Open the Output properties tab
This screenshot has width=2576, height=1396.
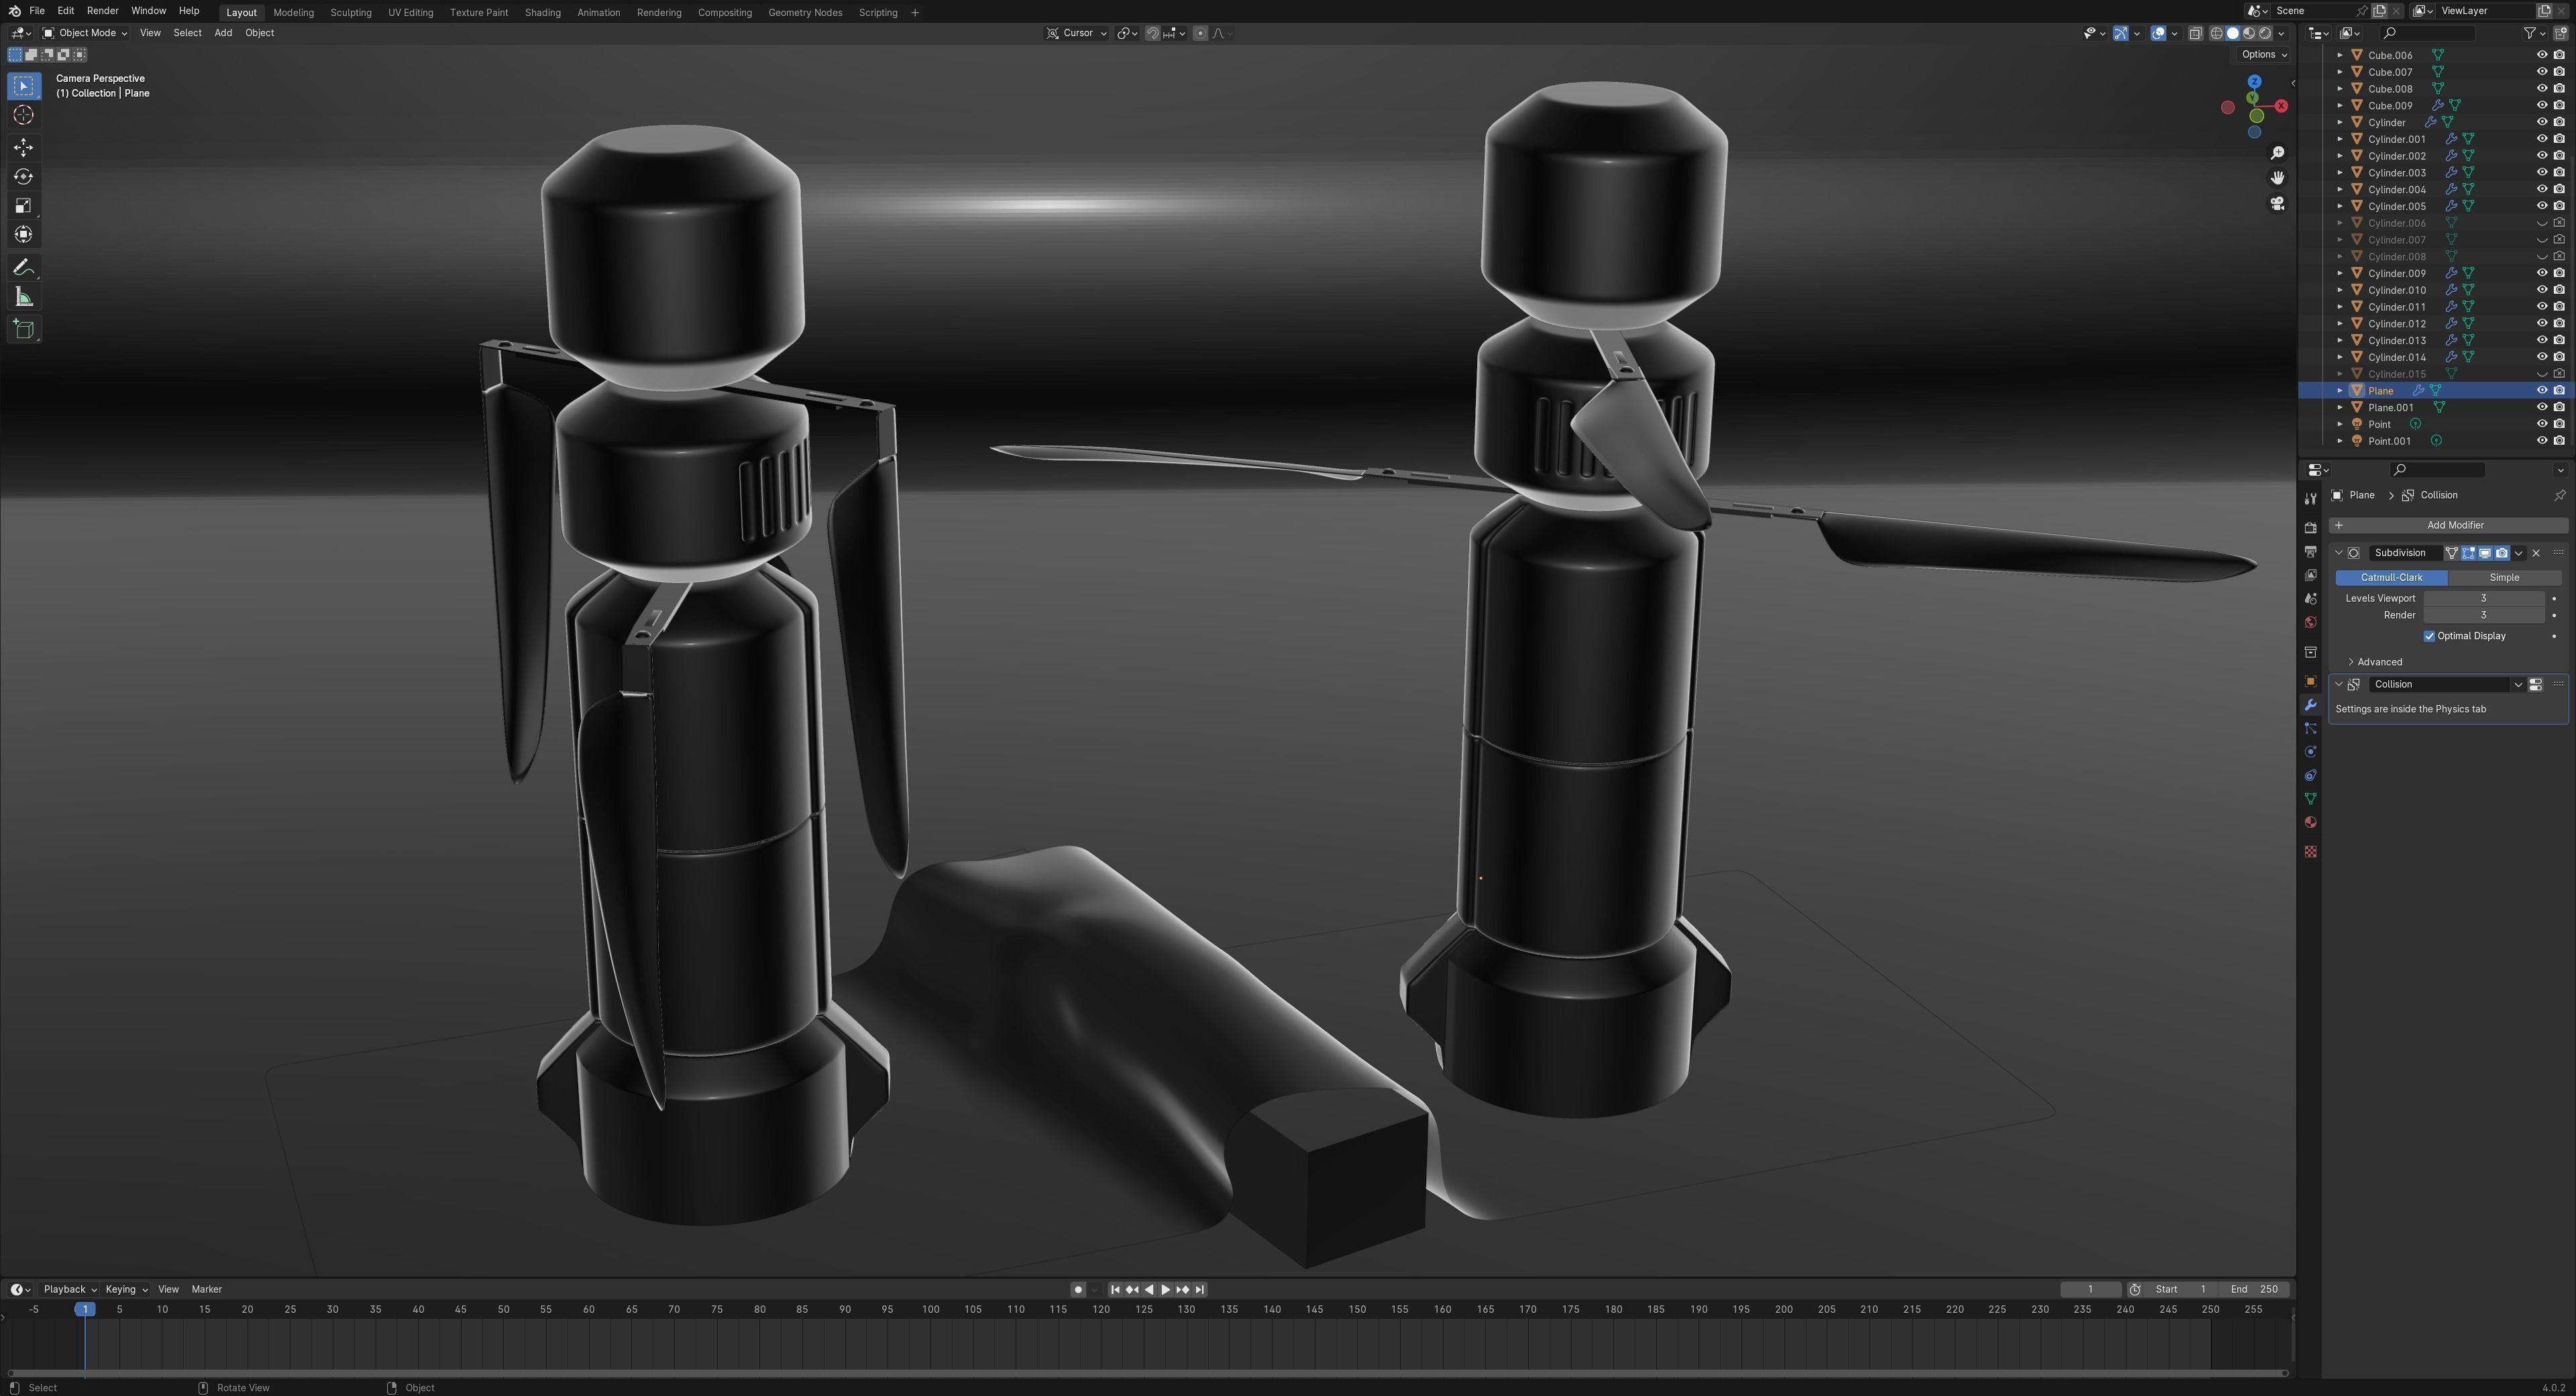click(2310, 552)
